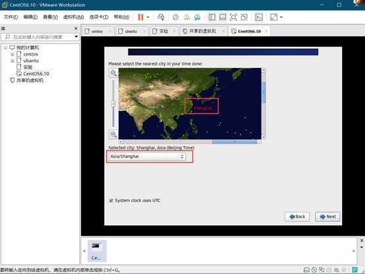Switch to the ubantu tab
Image resolution: width=365 pixels, height=274 pixels.
(x=131, y=31)
